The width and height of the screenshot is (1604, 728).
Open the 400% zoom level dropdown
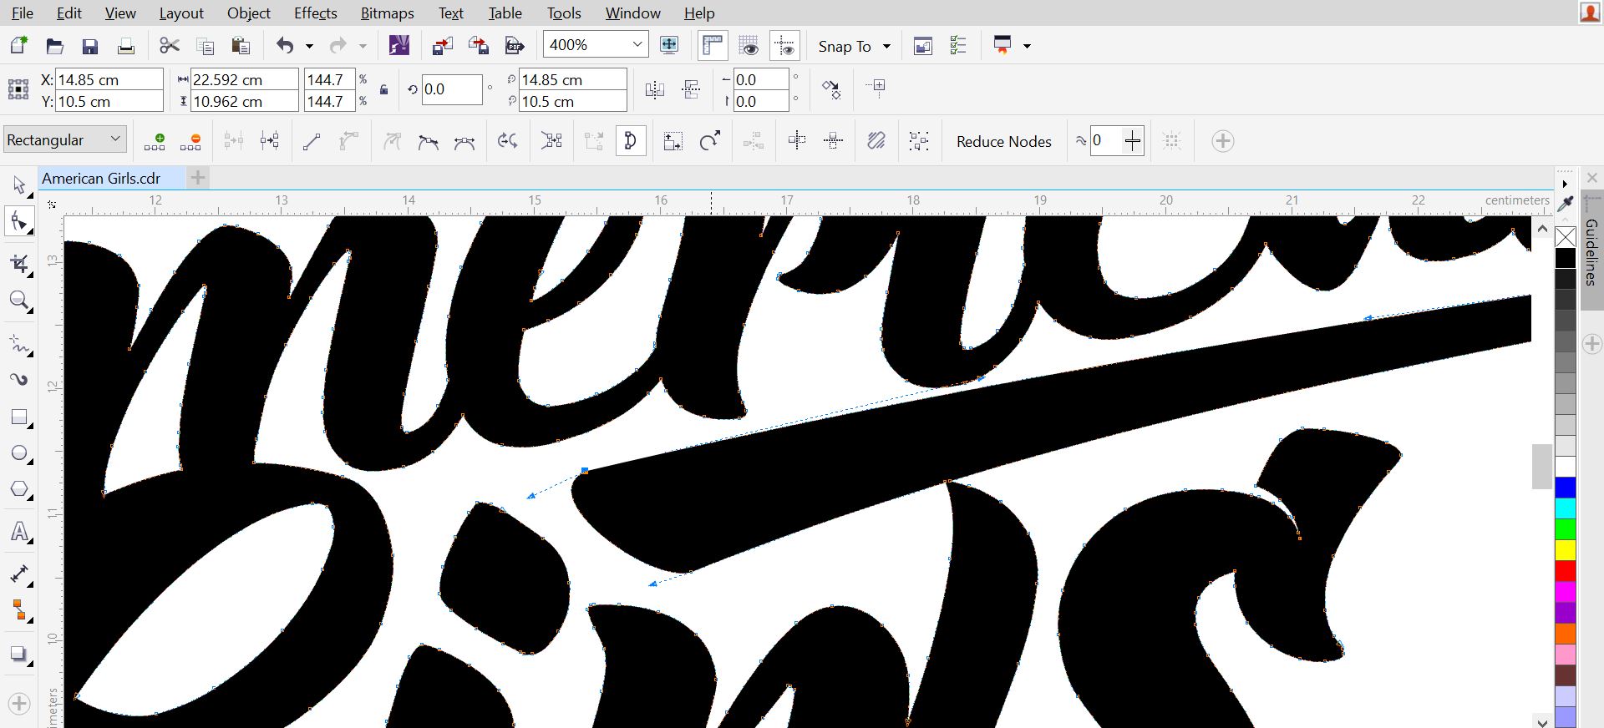pos(637,45)
